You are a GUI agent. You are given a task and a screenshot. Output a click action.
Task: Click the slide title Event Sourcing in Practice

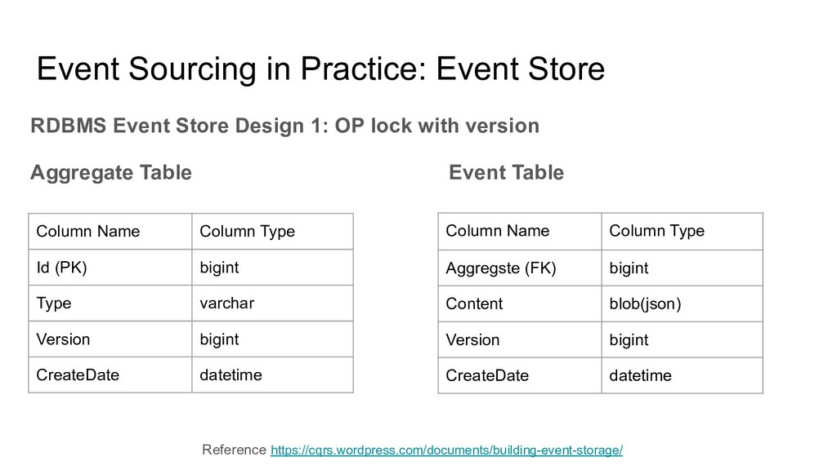320,69
